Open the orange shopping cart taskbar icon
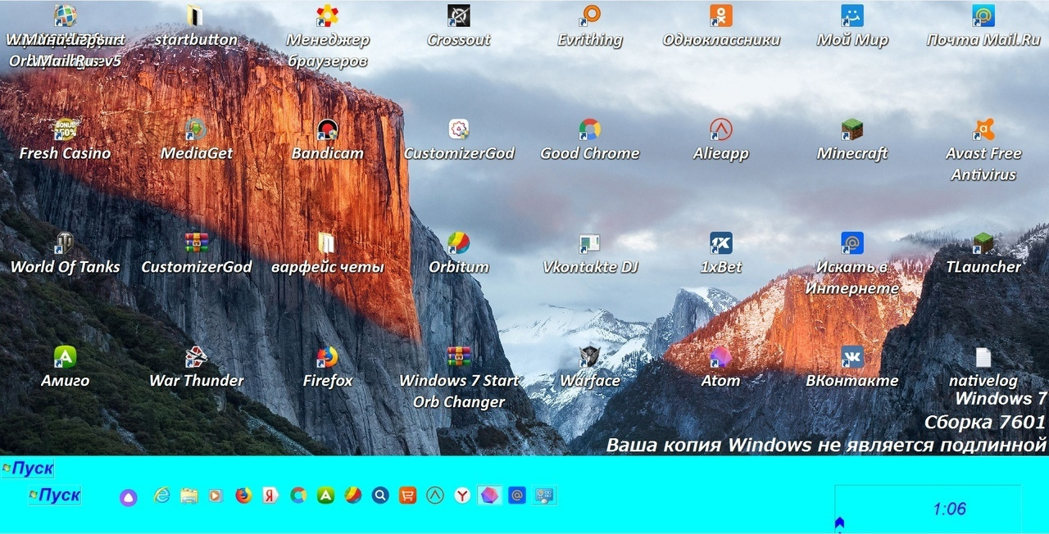 click(x=407, y=496)
